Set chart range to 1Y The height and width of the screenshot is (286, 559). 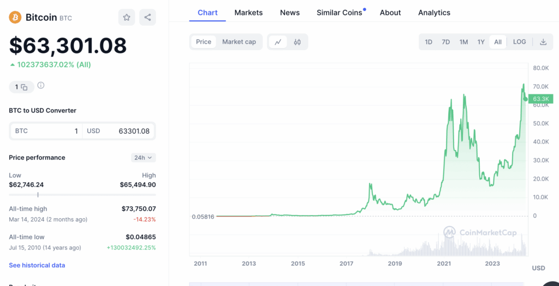481,42
